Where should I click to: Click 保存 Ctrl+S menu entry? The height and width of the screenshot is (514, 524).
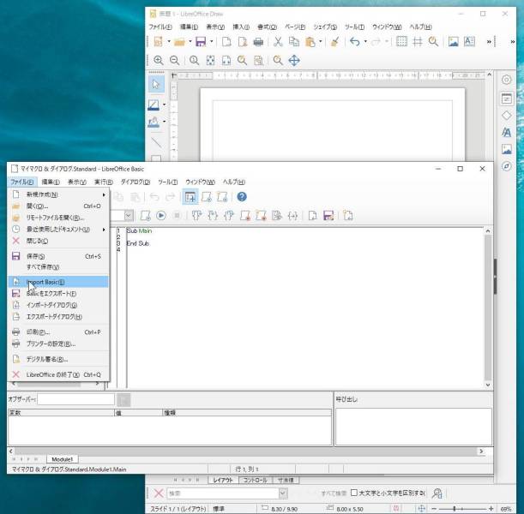[x=58, y=256]
